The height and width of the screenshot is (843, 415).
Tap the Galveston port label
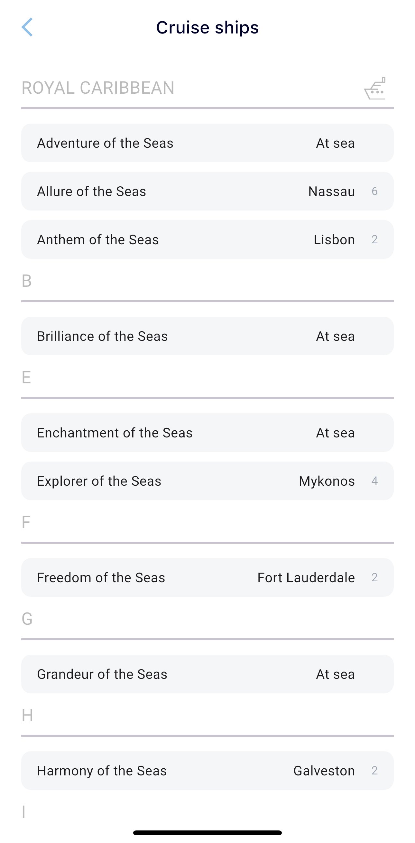(x=324, y=771)
